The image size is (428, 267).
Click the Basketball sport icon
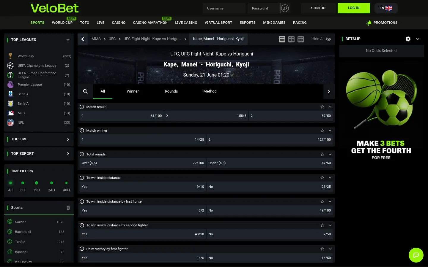tap(10, 232)
